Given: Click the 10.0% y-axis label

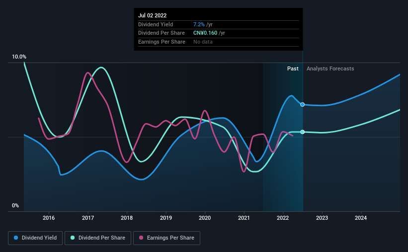Looking at the screenshot, I should (19, 57).
